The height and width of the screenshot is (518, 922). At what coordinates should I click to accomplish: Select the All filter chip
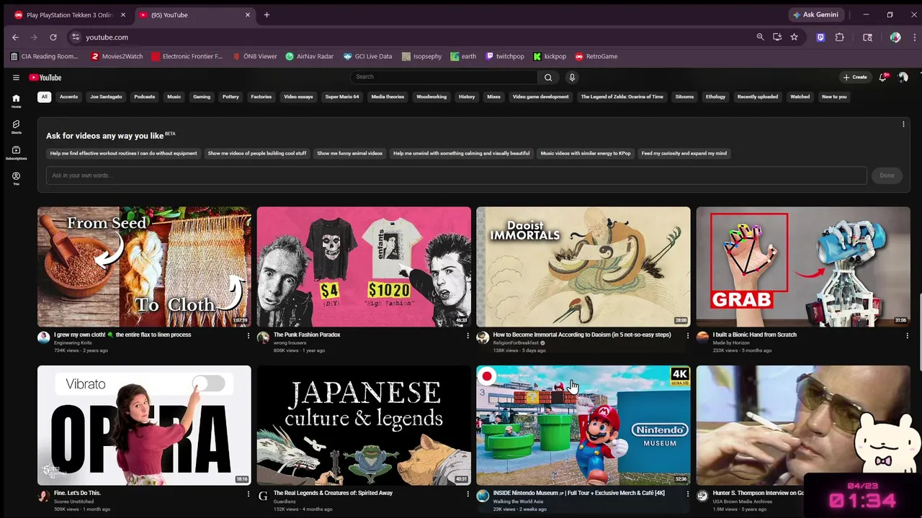pyautogui.click(x=44, y=96)
